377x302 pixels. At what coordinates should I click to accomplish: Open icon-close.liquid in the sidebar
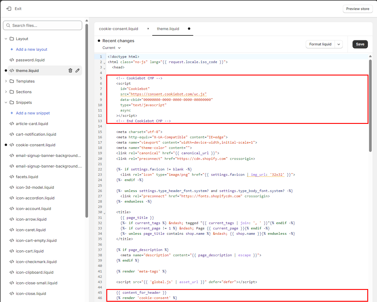click(x=31, y=293)
